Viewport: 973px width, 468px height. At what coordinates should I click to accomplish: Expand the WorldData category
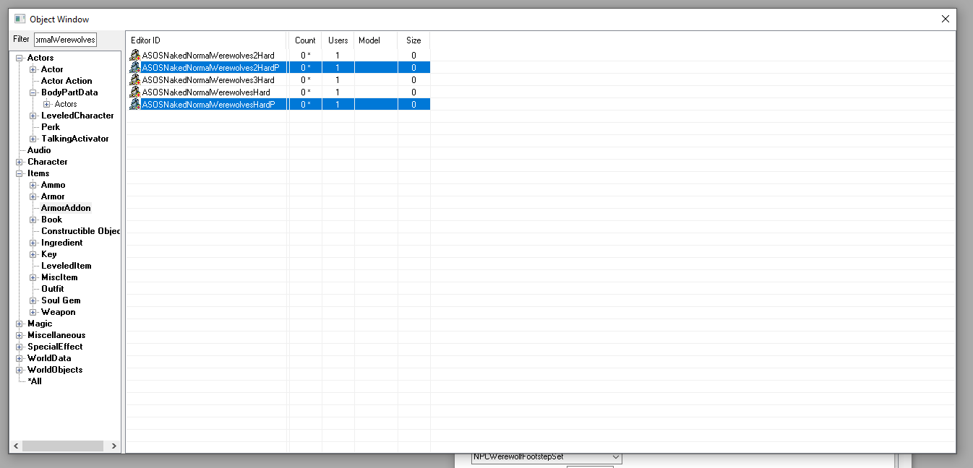coord(20,358)
